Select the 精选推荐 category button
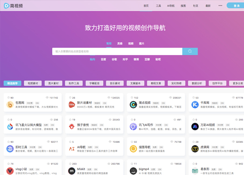The width and height of the screenshot is (244, 175). (13, 83)
